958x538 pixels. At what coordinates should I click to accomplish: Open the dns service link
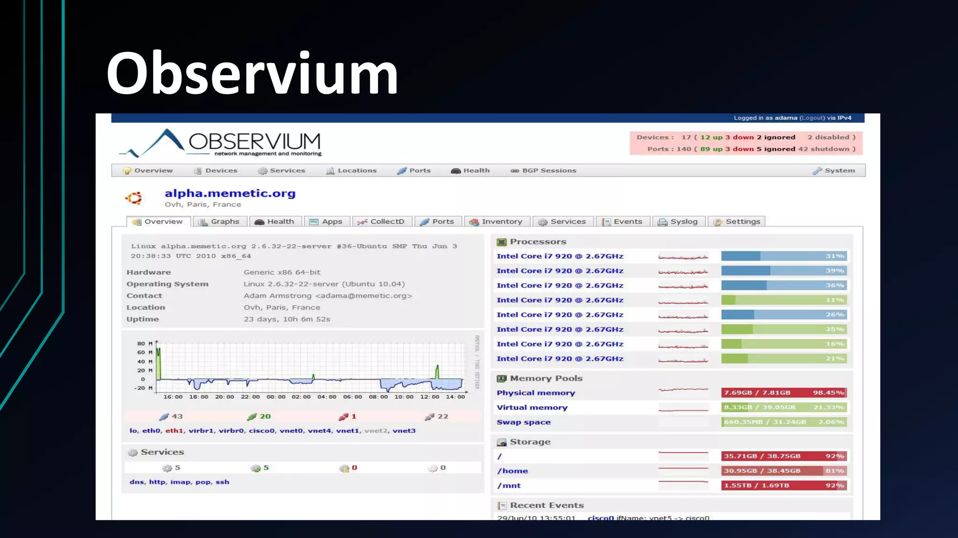click(x=137, y=482)
